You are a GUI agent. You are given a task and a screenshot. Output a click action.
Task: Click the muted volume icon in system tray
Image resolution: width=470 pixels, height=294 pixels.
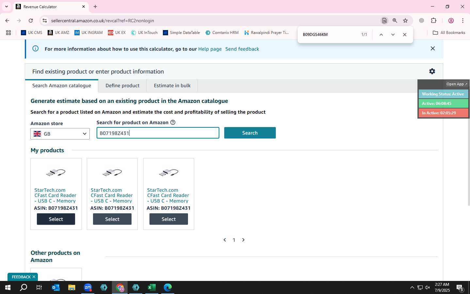(x=428, y=288)
